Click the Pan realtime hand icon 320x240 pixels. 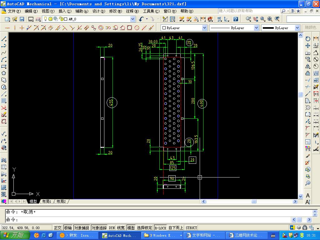click(x=256, y=19)
